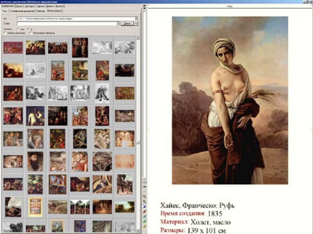This screenshot has width=313, height=234.
Task: Click the "Время создания" label link
Action: coord(183,213)
